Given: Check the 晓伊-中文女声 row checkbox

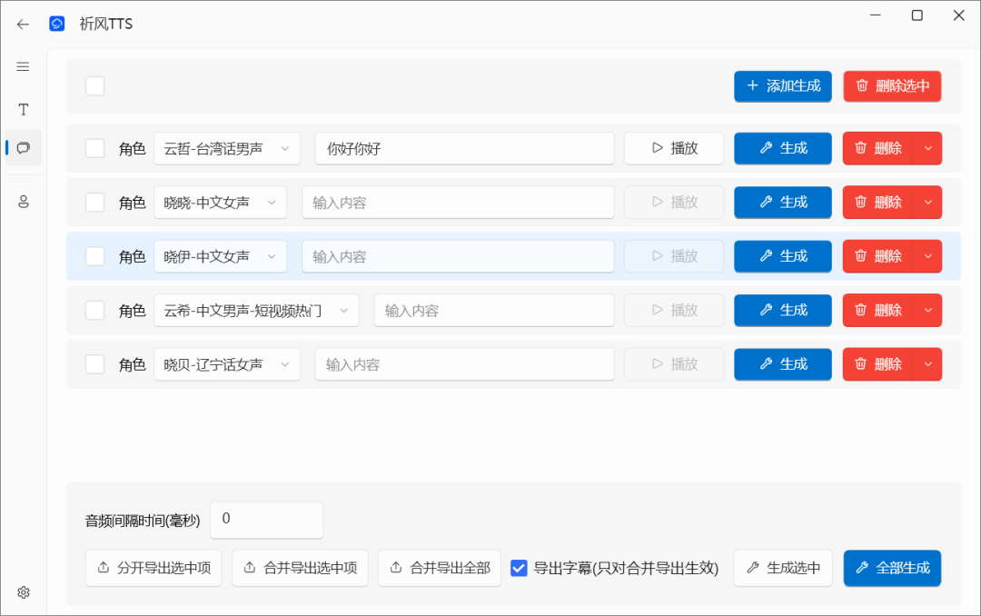Looking at the screenshot, I should click(x=95, y=256).
